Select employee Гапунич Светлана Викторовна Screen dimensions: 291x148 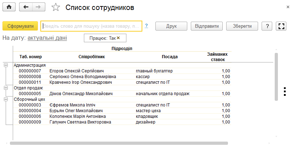click(80, 122)
